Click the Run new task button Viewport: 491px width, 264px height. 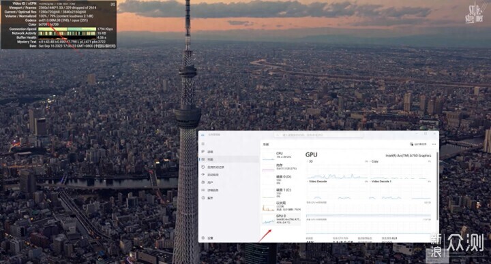pyautogui.click(x=418, y=144)
